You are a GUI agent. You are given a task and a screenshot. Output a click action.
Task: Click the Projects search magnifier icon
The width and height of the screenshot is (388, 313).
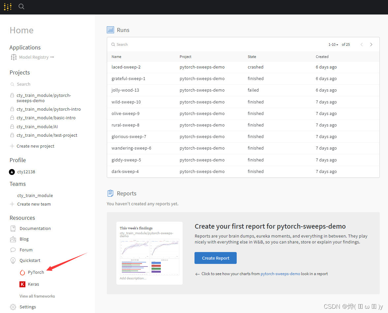(x=12, y=84)
